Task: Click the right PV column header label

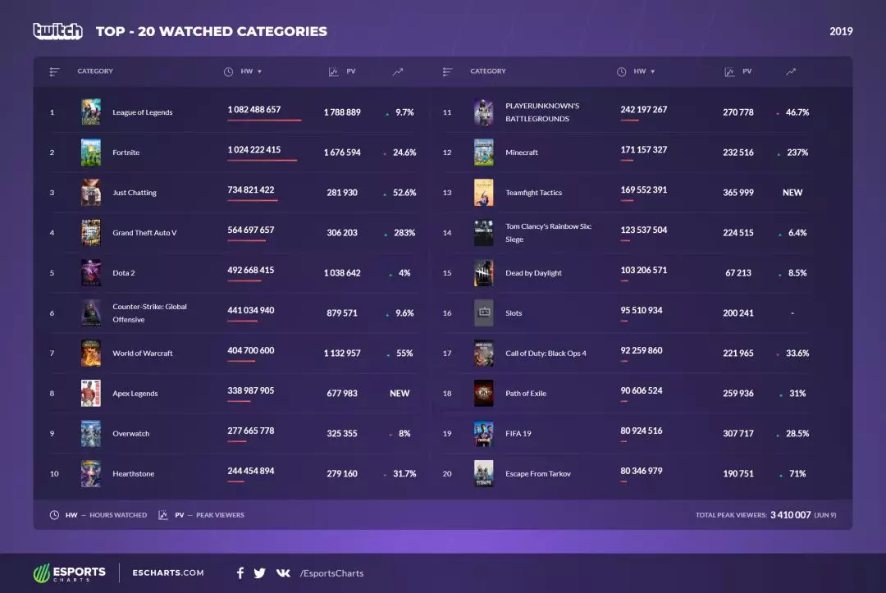Action: [x=747, y=71]
